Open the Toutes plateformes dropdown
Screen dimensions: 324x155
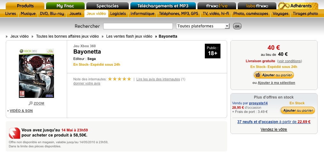pyautogui.click(x=203, y=26)
